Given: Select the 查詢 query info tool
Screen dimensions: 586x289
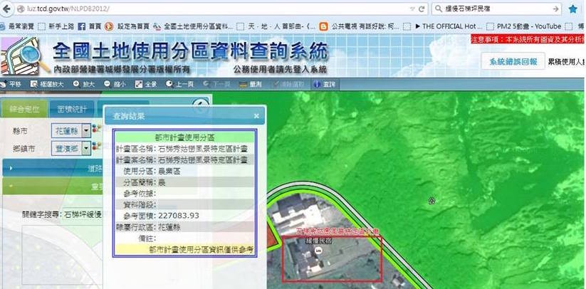Looking at the screenshot, I should pyautogui.click(x=325, y=84).
